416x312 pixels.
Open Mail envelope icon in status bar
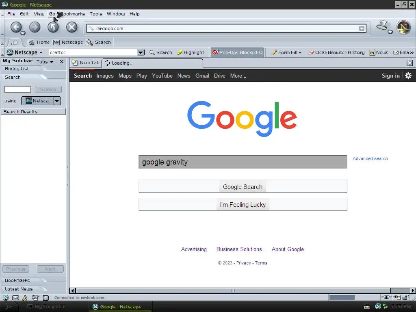[x=15, y=298]
